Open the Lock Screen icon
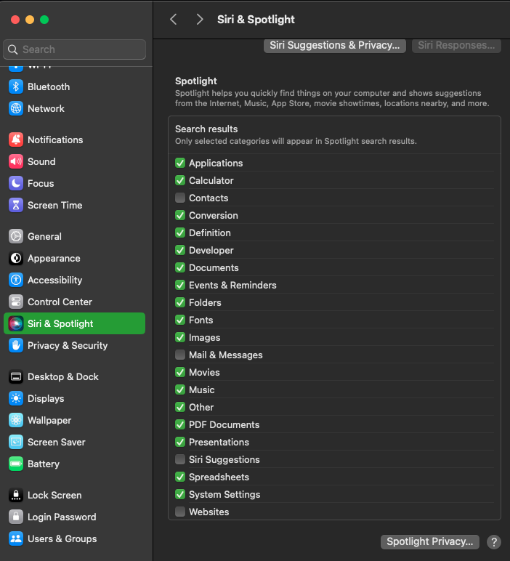This screenshot has width=510, height=561. click(16, 495)
